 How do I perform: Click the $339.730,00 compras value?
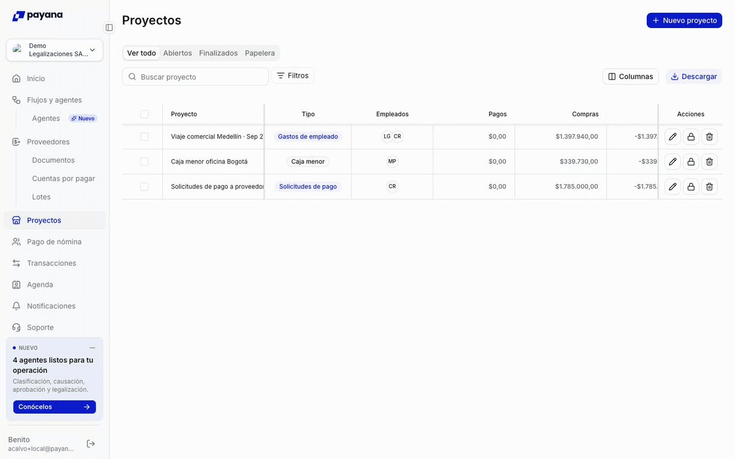[x=579, y=162]
